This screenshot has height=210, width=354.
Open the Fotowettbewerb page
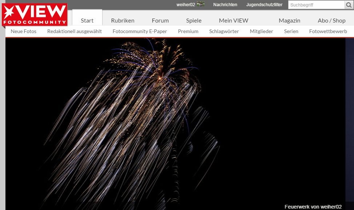(x=328, y=31)
